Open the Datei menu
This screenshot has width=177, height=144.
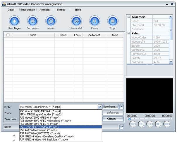click(11, 10)
